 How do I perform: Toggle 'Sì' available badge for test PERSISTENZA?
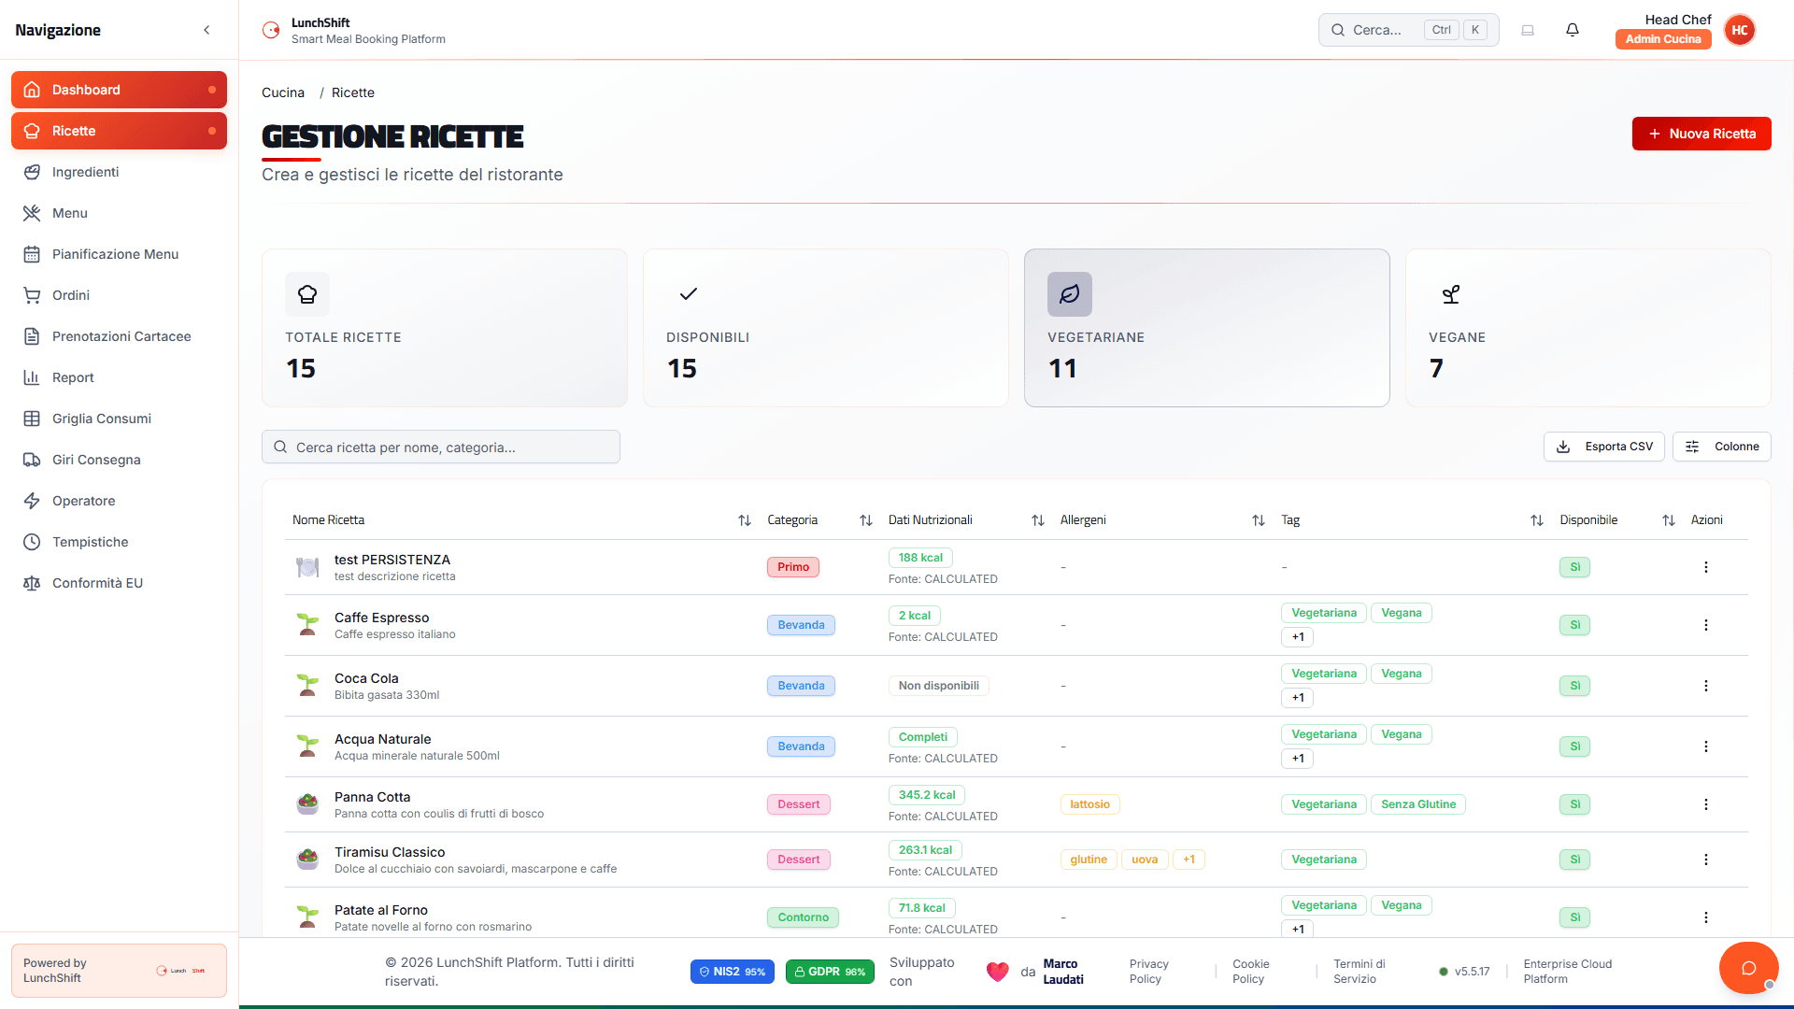(x=1574, y=567)
